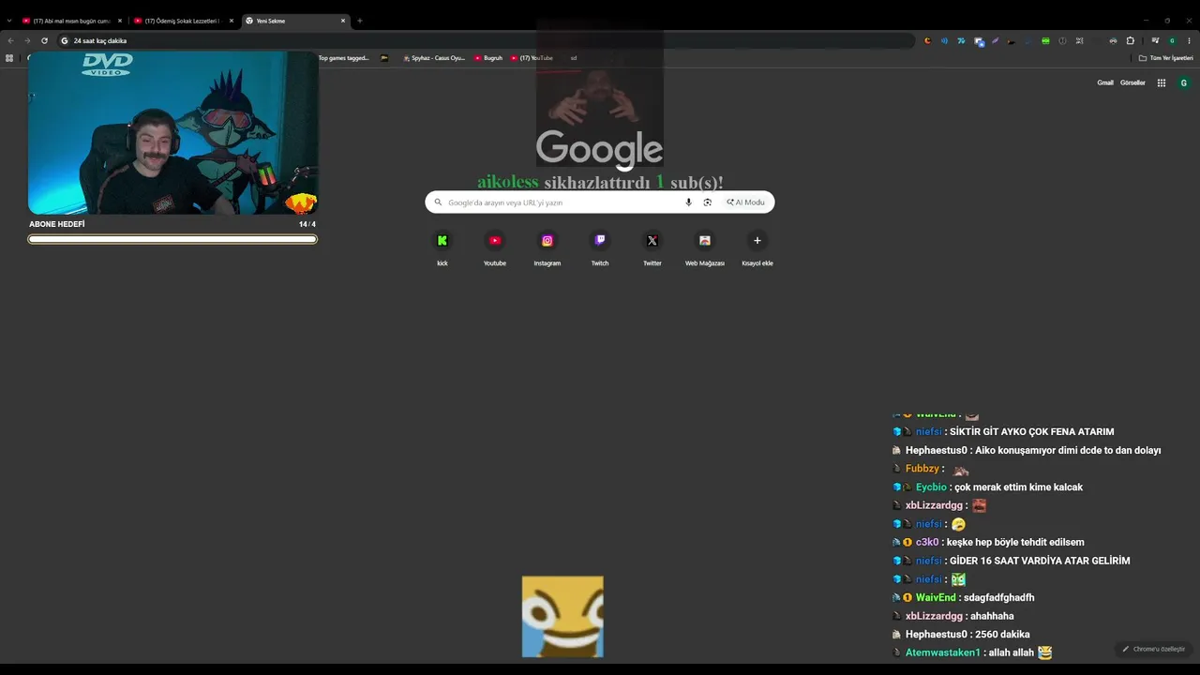1200x675 pixels.
Task: Reload the page
Action: [x=44, y=40]
